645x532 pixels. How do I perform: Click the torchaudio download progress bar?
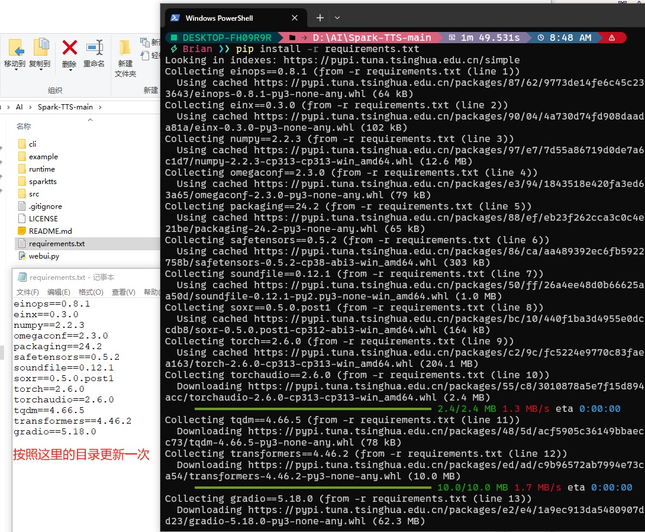pos(312,409)
